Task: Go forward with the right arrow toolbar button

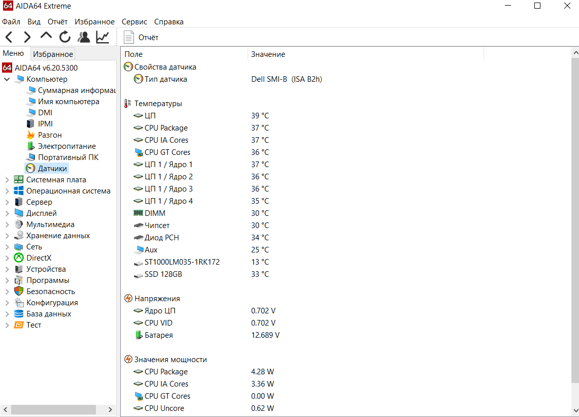Action: pos(27,37)
